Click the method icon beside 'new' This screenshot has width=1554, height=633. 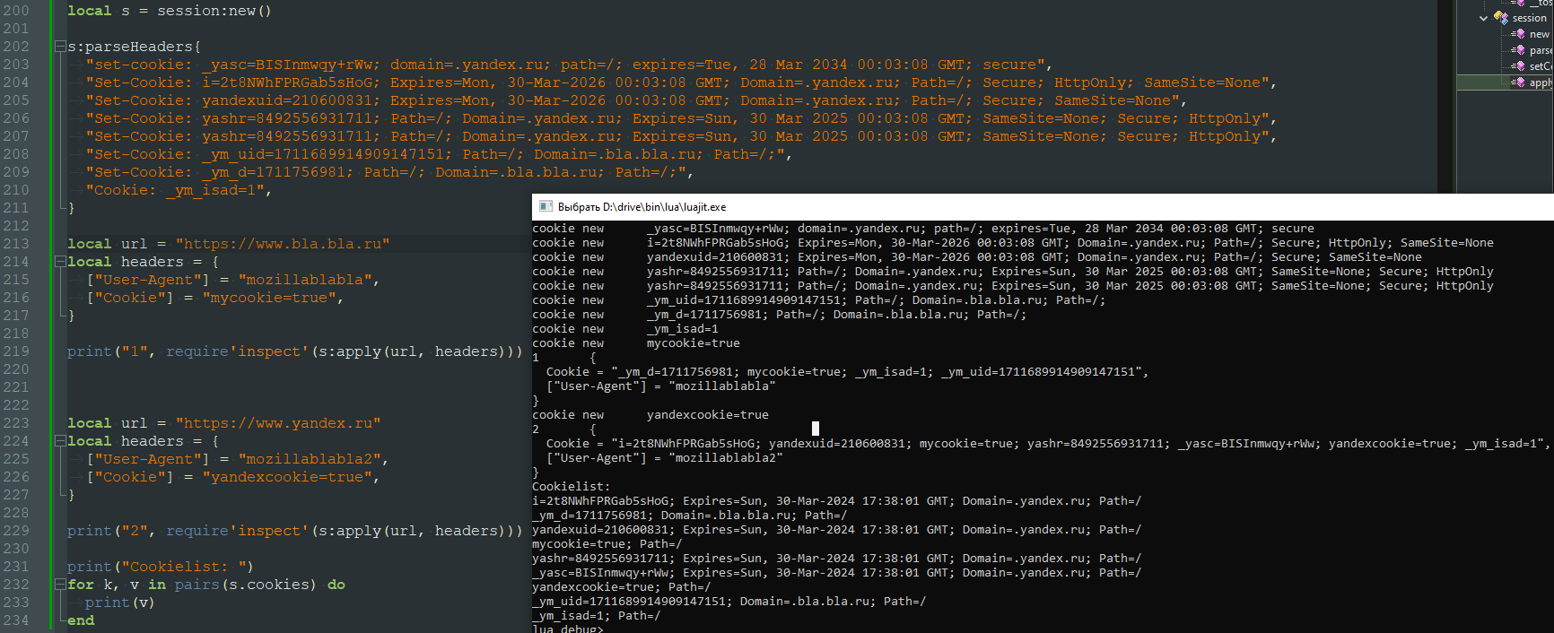point(1518,34)
